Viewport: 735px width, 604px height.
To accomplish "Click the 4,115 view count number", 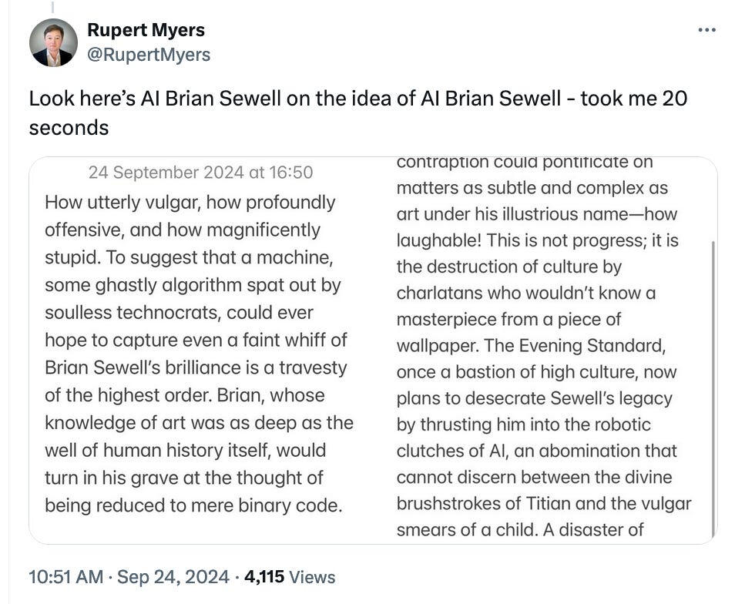I will coord(263,576).
